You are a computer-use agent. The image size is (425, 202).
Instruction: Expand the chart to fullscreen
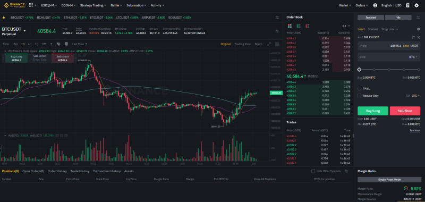[x=269, y=44]
